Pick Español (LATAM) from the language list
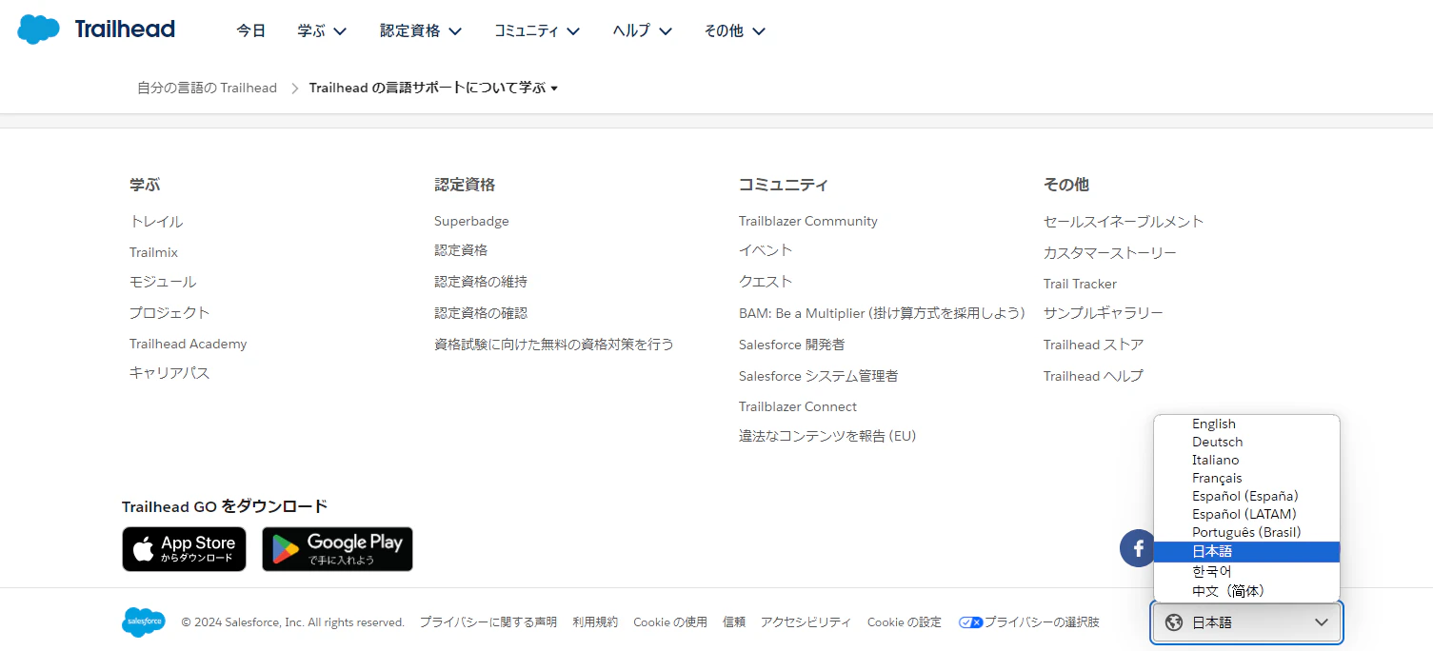 pyautogui.click(x=1246, y=514)
